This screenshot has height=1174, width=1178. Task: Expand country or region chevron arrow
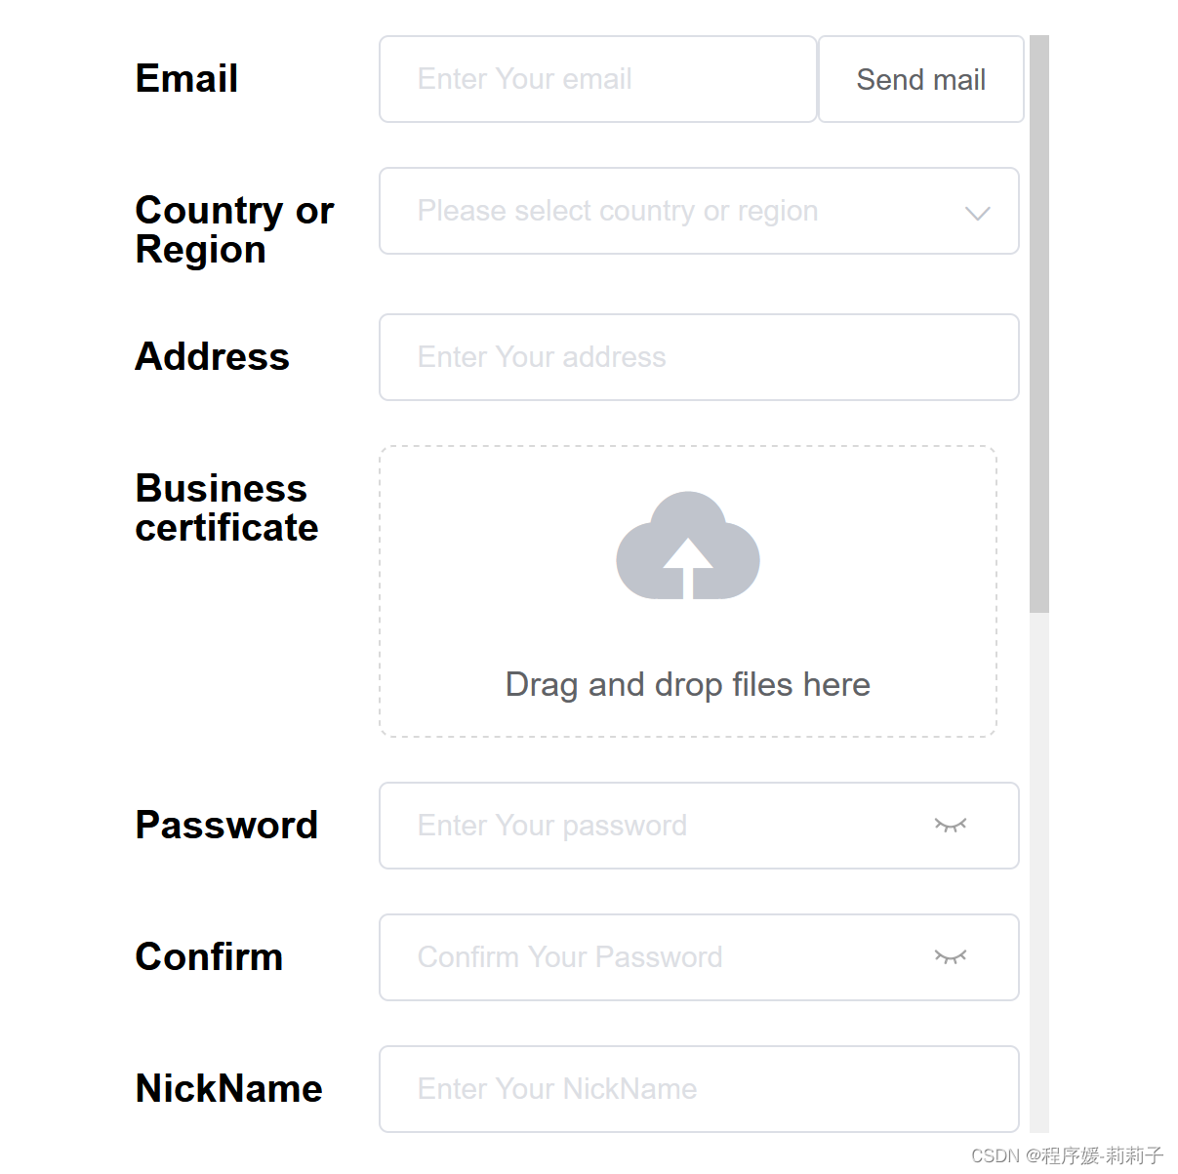(x=977, y=213)
